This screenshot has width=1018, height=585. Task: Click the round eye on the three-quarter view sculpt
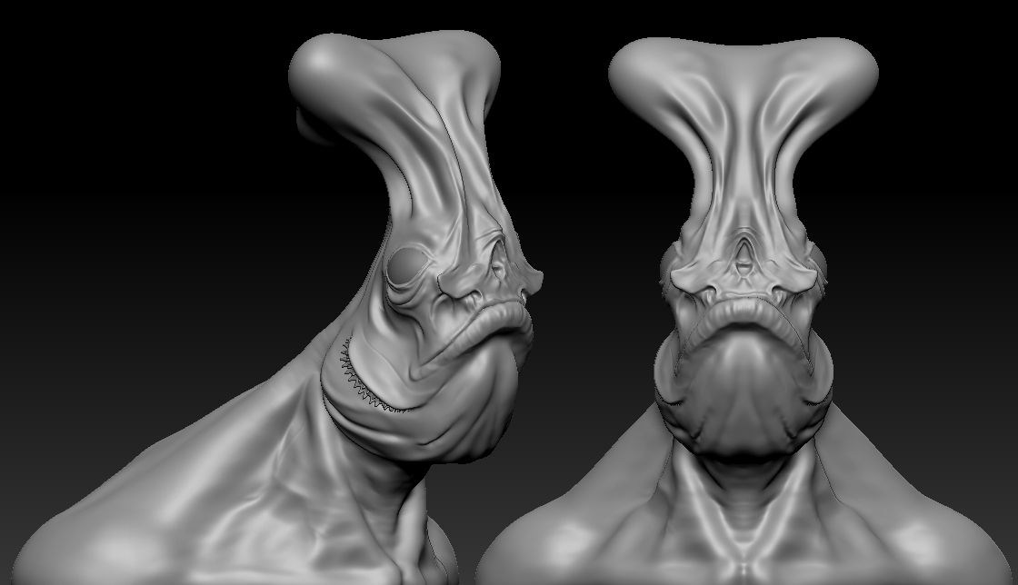pyautogui.click(x=407, y=264)
